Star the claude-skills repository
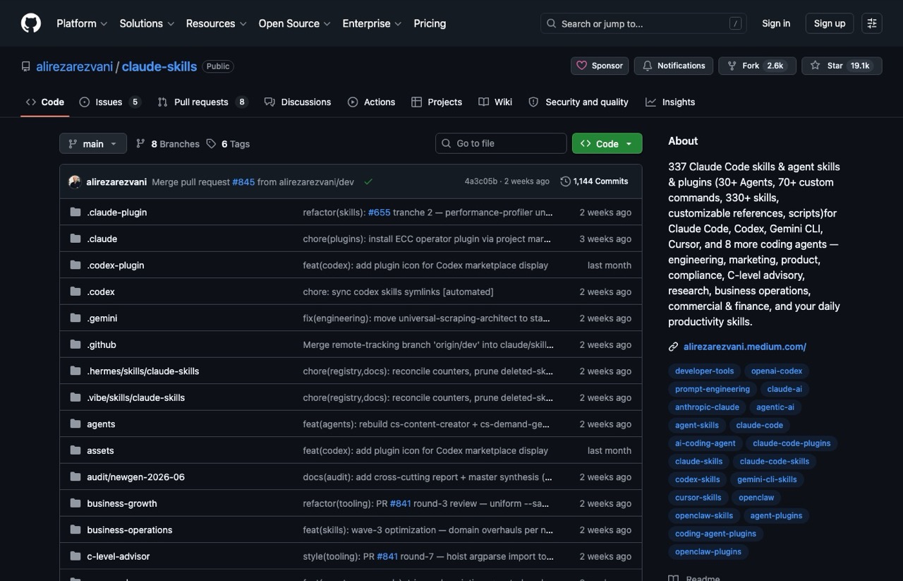This screenshot has height=581, width=903. [842, 66]
